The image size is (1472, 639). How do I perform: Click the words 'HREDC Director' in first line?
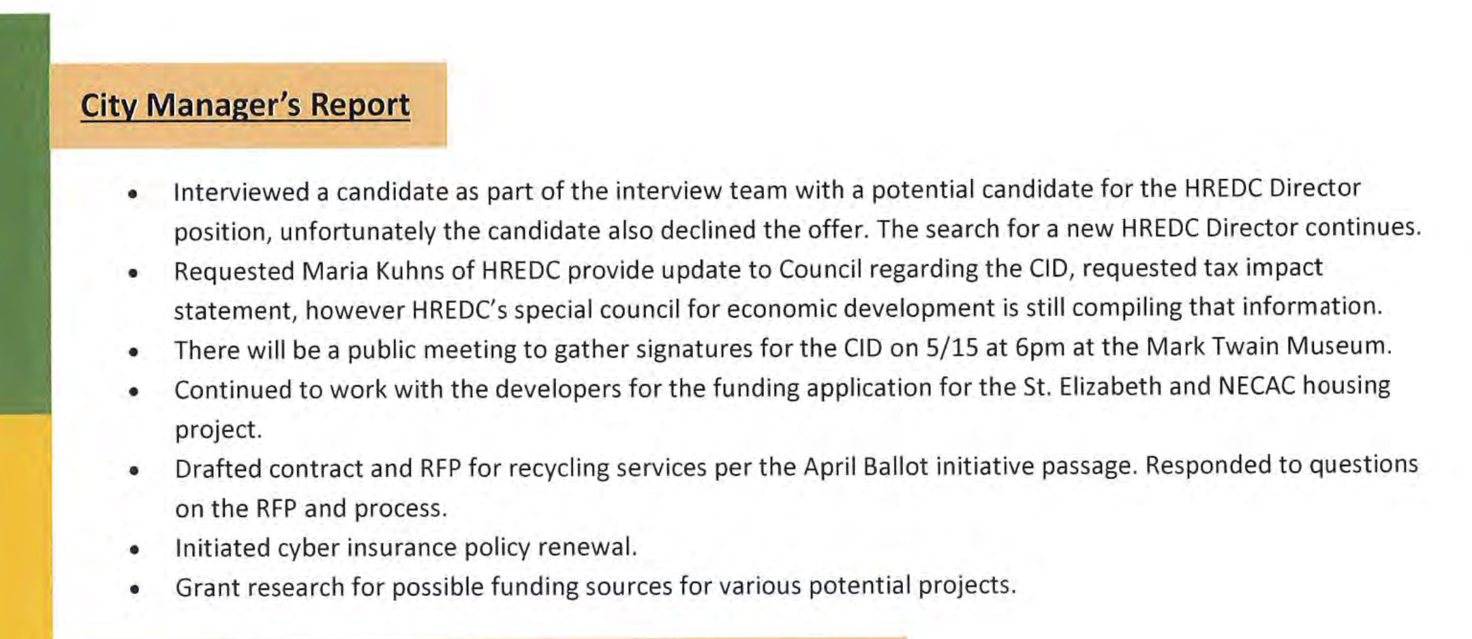[1272, 188]
